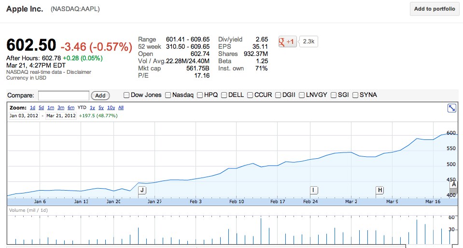Set chart zoom to 6m
This screenshot has height=248, width=463.
(71, 108)
